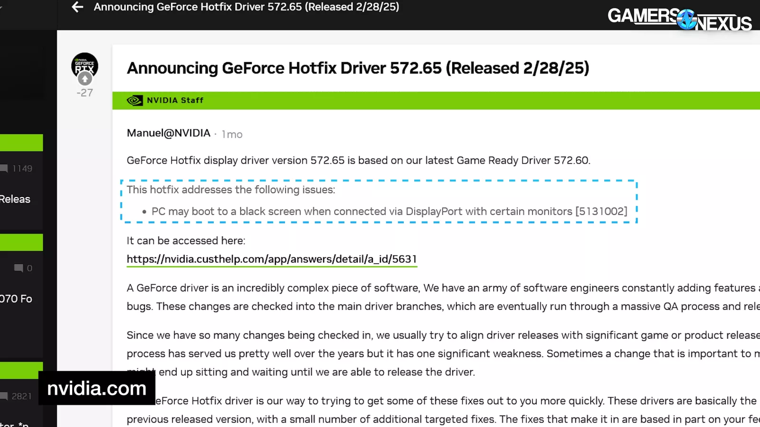Click the comment icon beside 2821

pyautogui.click(x=4, y=396)
